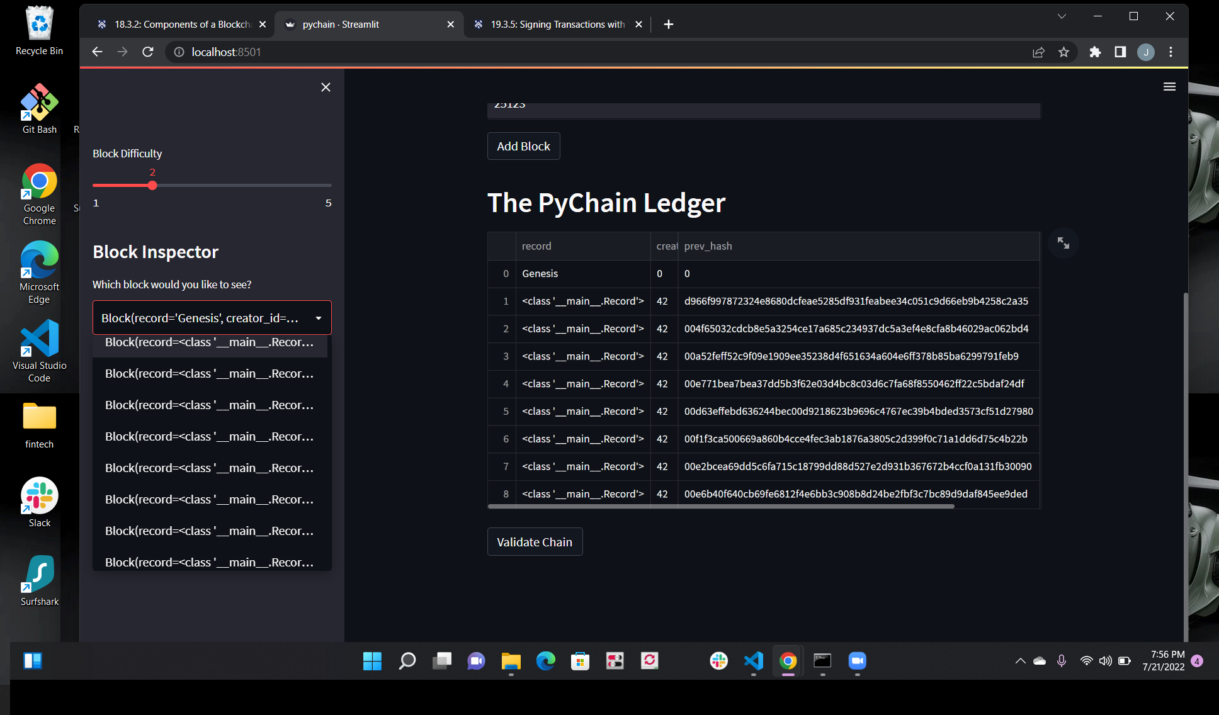Open the browser side panel
Image resolution: width=1219 pixels, height=715 pixels.
coord(1120,52)
